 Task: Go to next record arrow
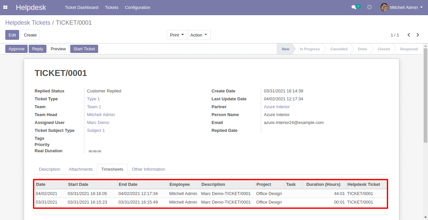418,35
